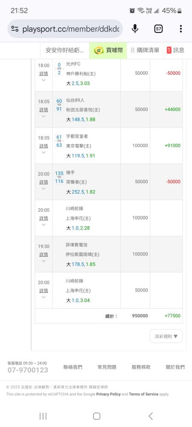Open Google Privacy Policy link
This screenshot has width=192, height=427.
tap(108, 394)
